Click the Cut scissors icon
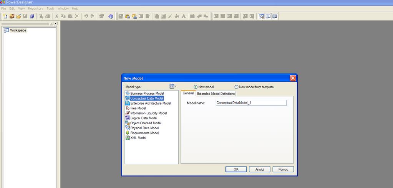 tap(56, 16)
